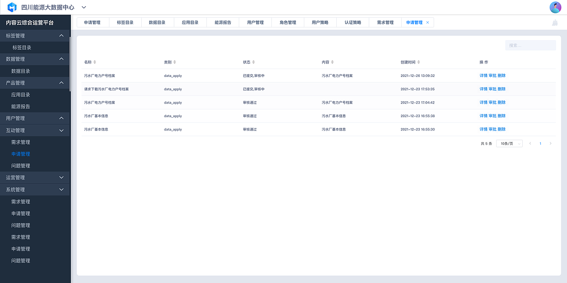This screenshot has height=283, width=567.
Task: Click the clear-tabs broom icon top right
Action: point(555,22)
